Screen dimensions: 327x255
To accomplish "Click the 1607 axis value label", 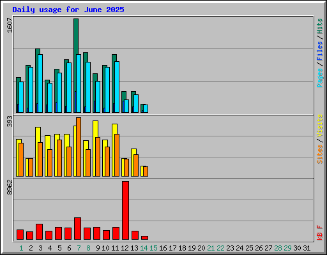I will click(10, 25).
